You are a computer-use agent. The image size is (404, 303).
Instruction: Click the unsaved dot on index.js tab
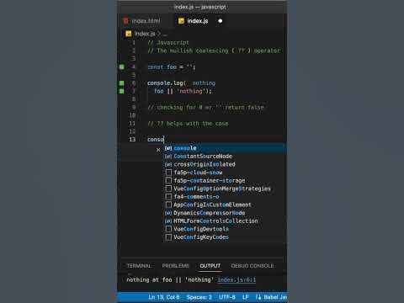tap(221, 21)
